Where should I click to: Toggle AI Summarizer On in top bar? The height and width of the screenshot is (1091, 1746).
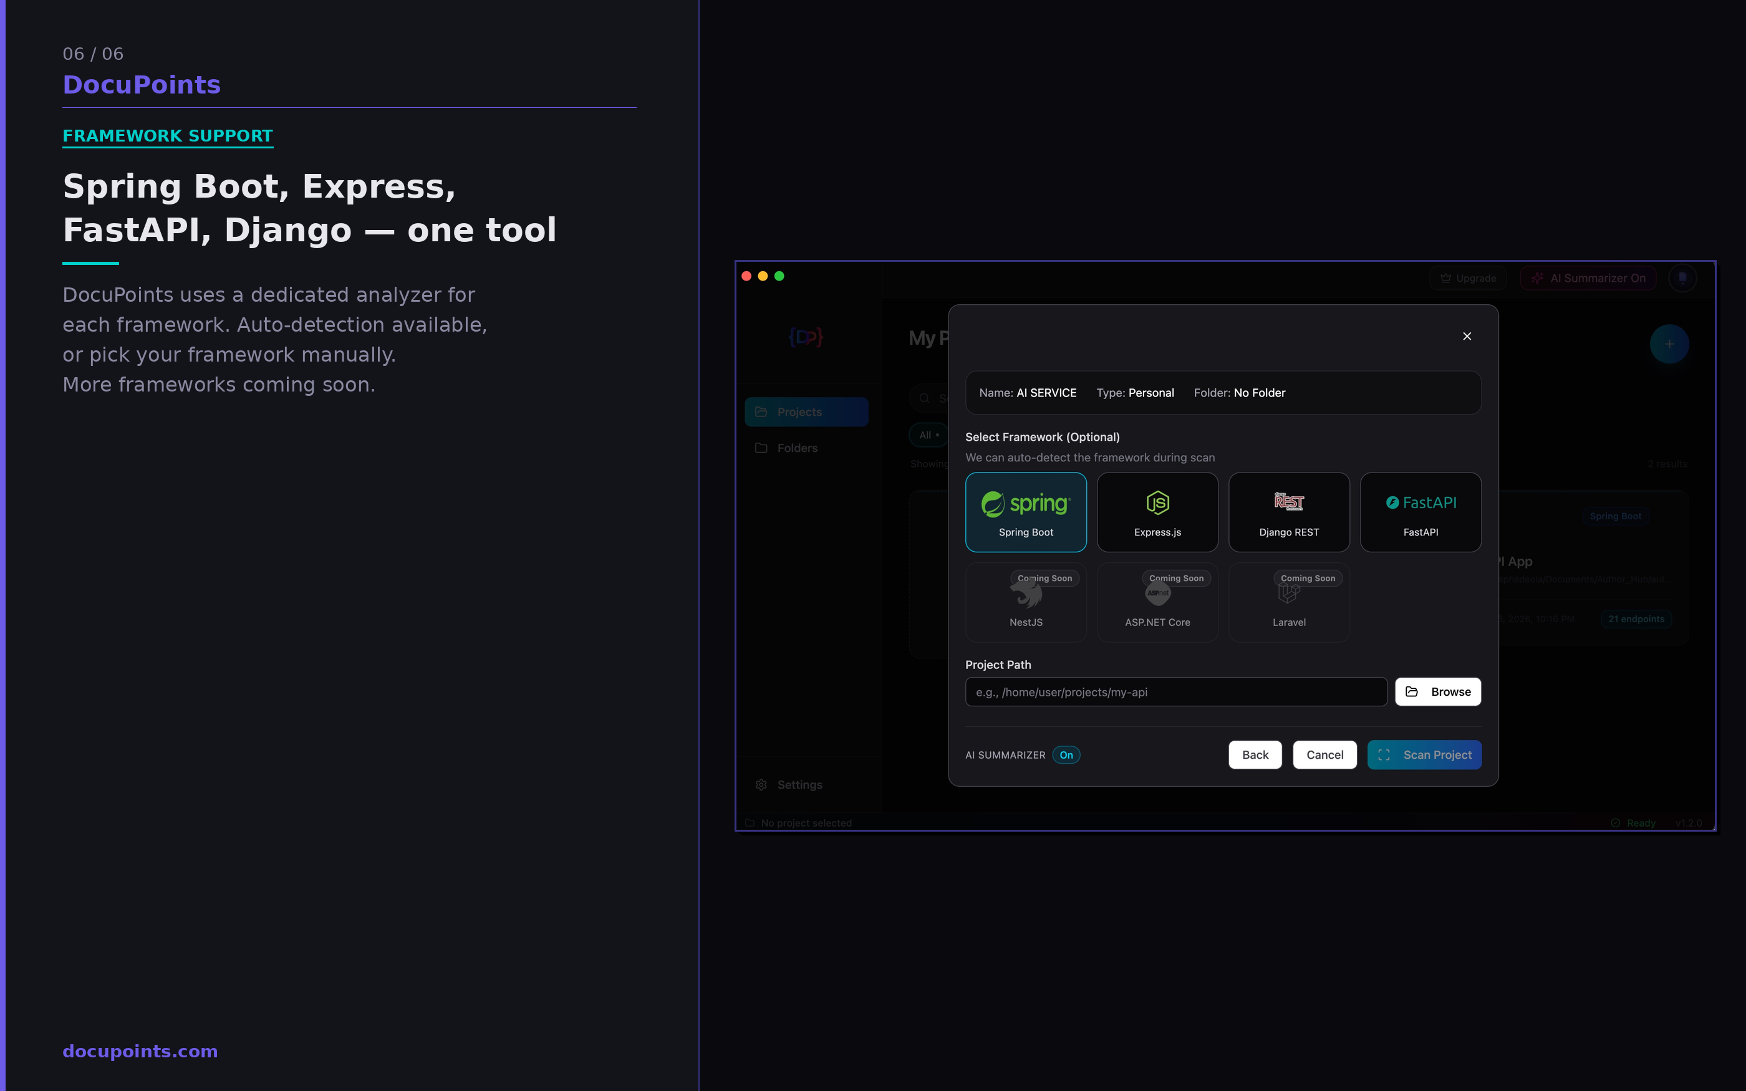(x=1588, y=279)
